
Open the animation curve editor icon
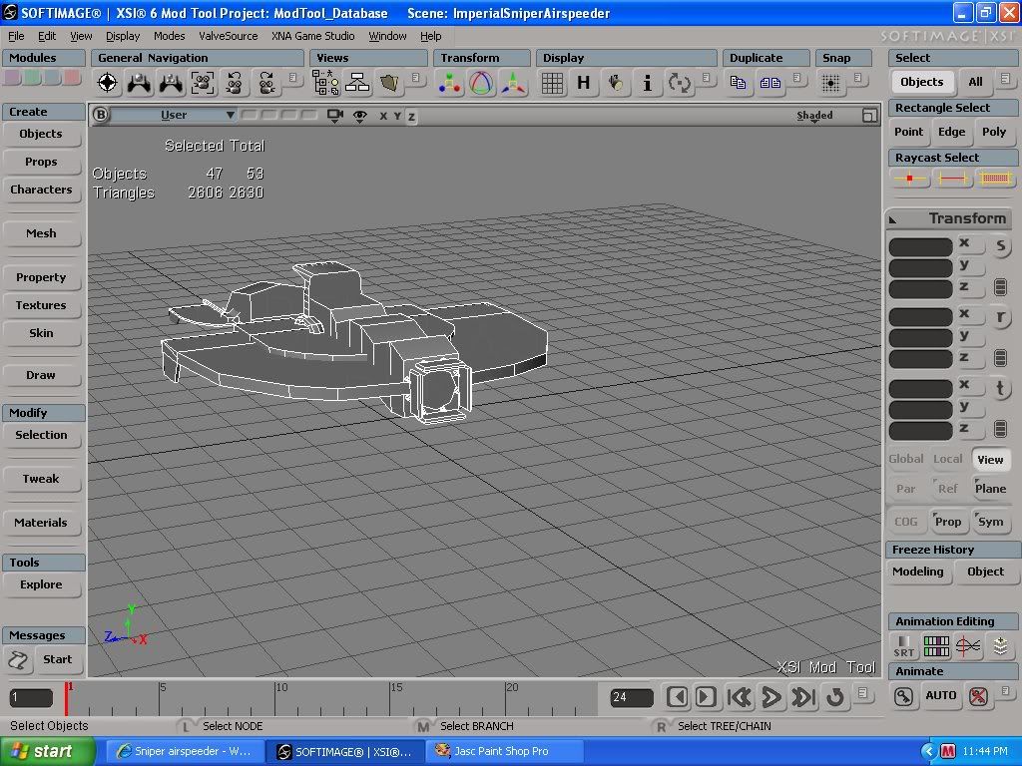[x=968, y=646]
